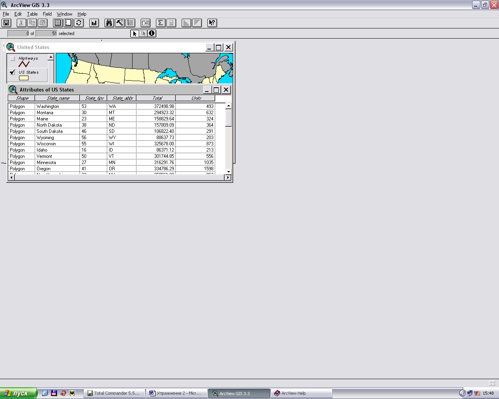This screenshot has height=399, width=499.
Task: Click the map in United States view
Action: click(144, 68)
